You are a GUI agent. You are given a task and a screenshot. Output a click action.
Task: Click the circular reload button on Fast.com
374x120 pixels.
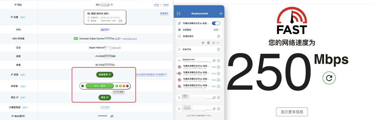tap(329, 78)
